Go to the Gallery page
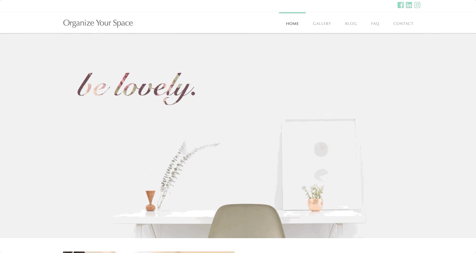Image resolution: width=476 pixels, height=253 pixels. click(322, 23)
